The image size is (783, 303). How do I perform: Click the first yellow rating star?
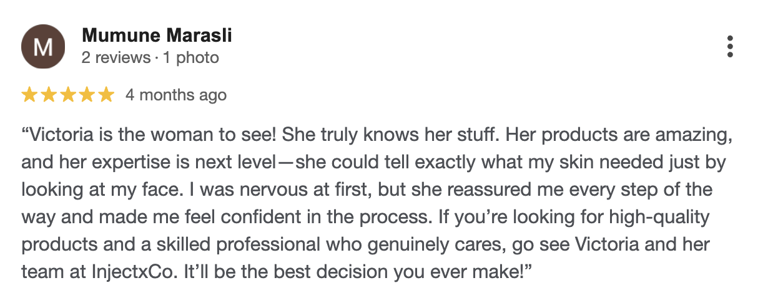tap(29, 95)
